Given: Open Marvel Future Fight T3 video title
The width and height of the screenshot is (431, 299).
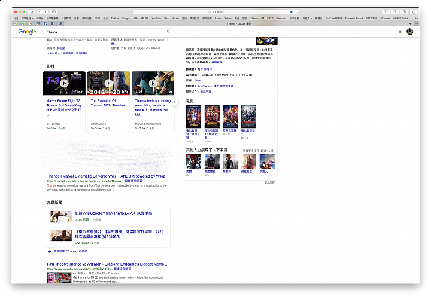Looking at the screenshot, I should (x=64, y=105).
